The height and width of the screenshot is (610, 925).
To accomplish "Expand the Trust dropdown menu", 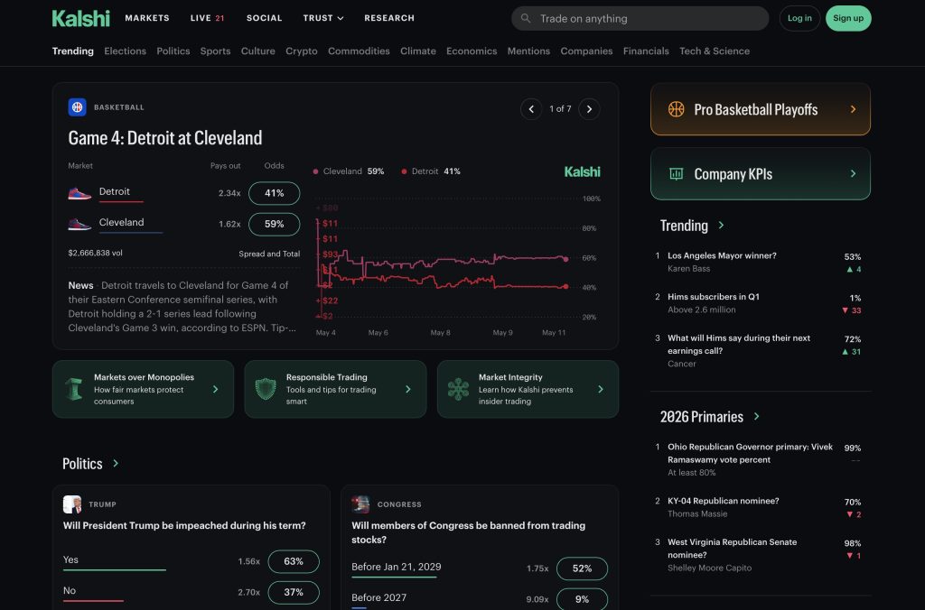I will pyautogui.click(x=323, y=18).
